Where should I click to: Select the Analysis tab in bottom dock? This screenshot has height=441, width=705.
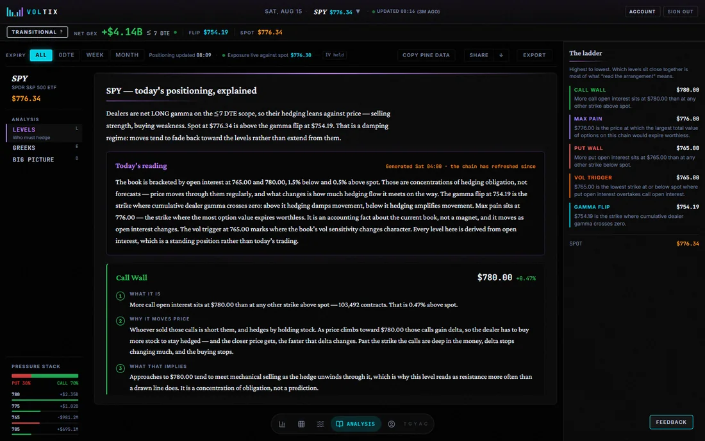point(356,424)
